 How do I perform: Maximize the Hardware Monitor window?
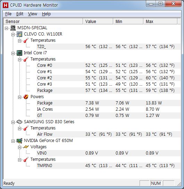pos(160,4)
